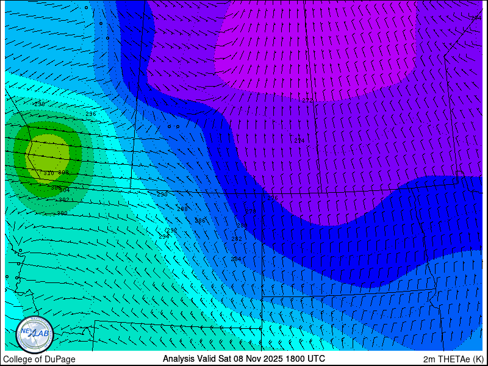Click the 272 contour label

coord(307,101)
